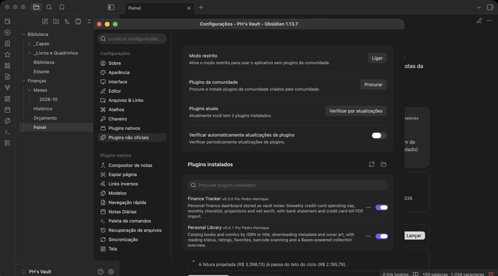The image size is (498, 276).
Task: Open command palette terminal icon in ribbon
Action: [7, 132]
